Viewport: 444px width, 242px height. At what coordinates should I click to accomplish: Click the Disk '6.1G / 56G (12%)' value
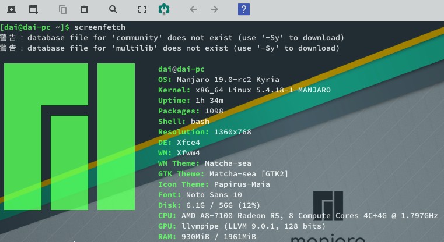point(223,205)
